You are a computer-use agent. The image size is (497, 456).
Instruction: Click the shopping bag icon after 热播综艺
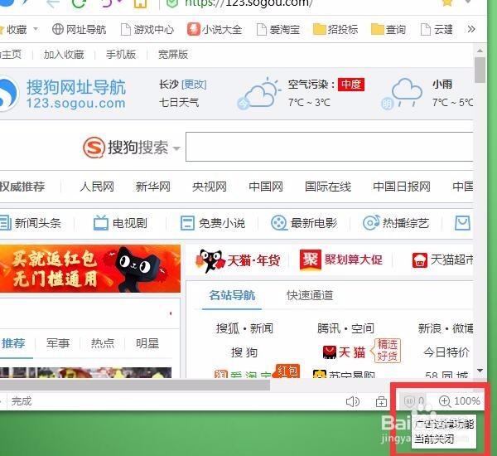click(462, 223)
